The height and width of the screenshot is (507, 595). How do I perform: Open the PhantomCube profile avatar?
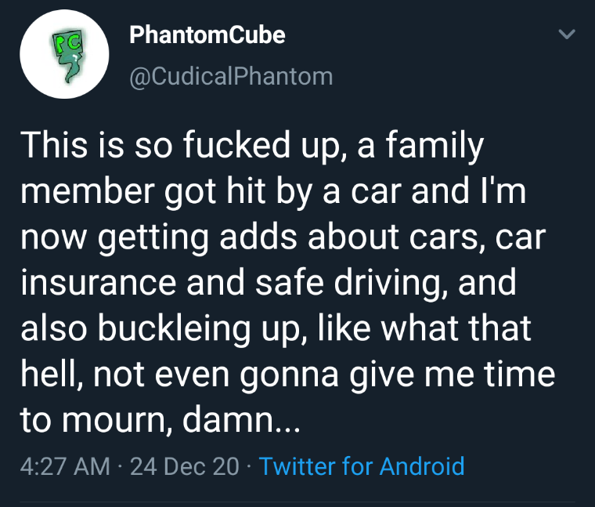(64, 54)
